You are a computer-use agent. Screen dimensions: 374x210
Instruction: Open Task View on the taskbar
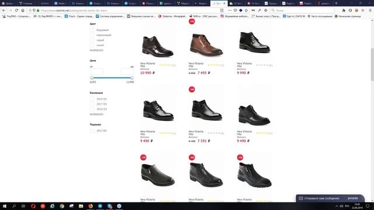coord(23,206)
